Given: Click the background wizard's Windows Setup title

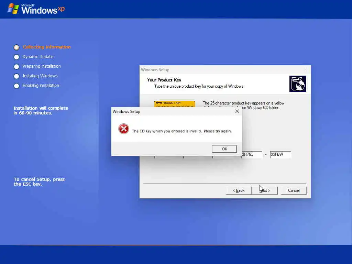Looking at the screenshot, I should coord(155,69).
